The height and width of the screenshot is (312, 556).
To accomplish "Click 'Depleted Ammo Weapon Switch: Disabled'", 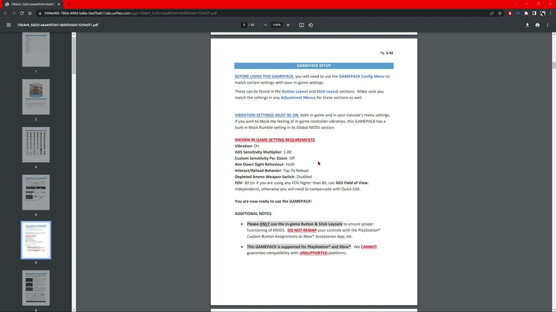I will 273,177.
